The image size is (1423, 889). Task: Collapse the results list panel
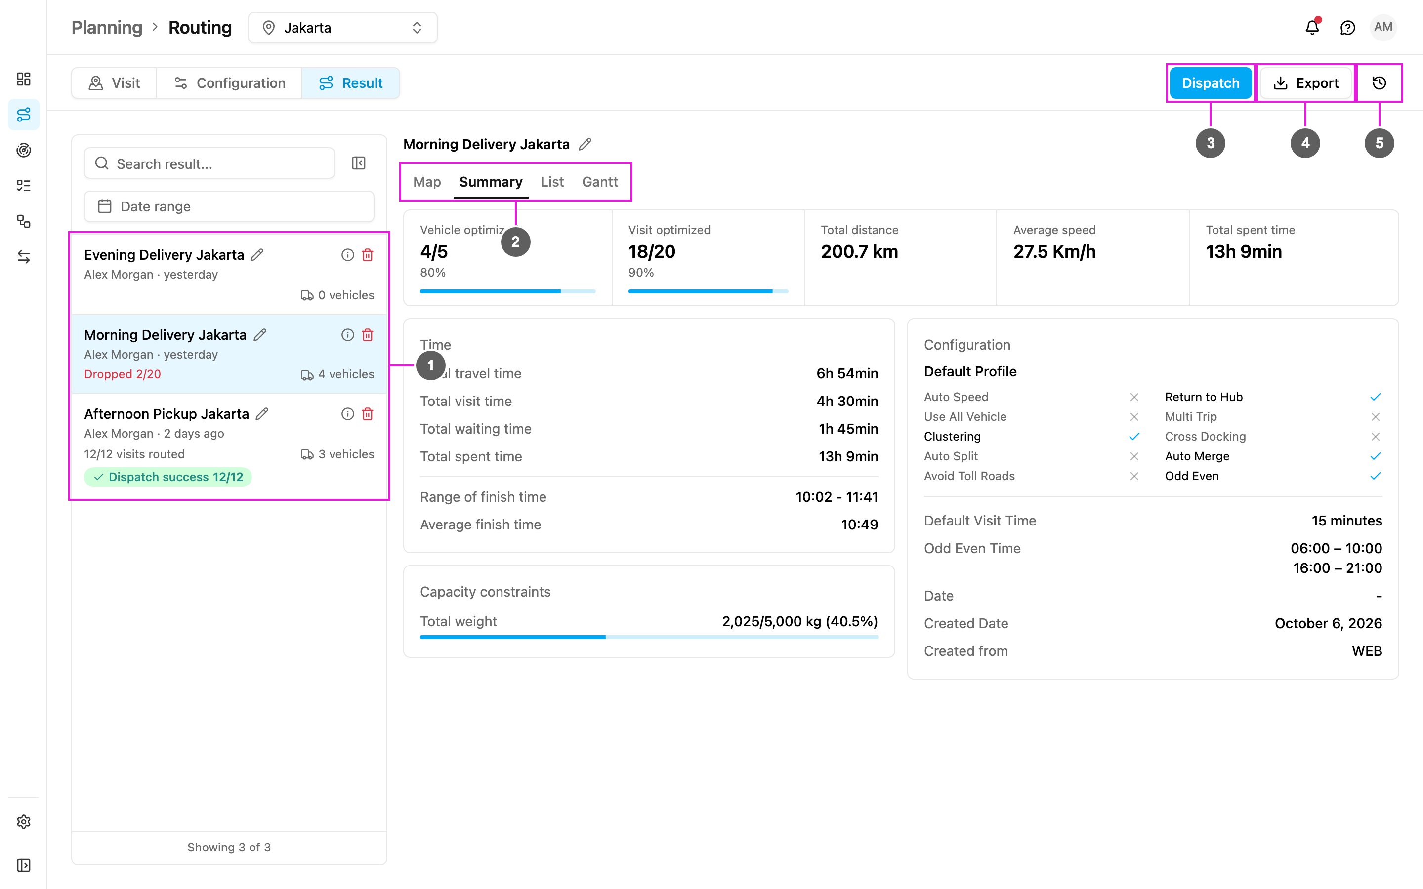coord(359,163)
